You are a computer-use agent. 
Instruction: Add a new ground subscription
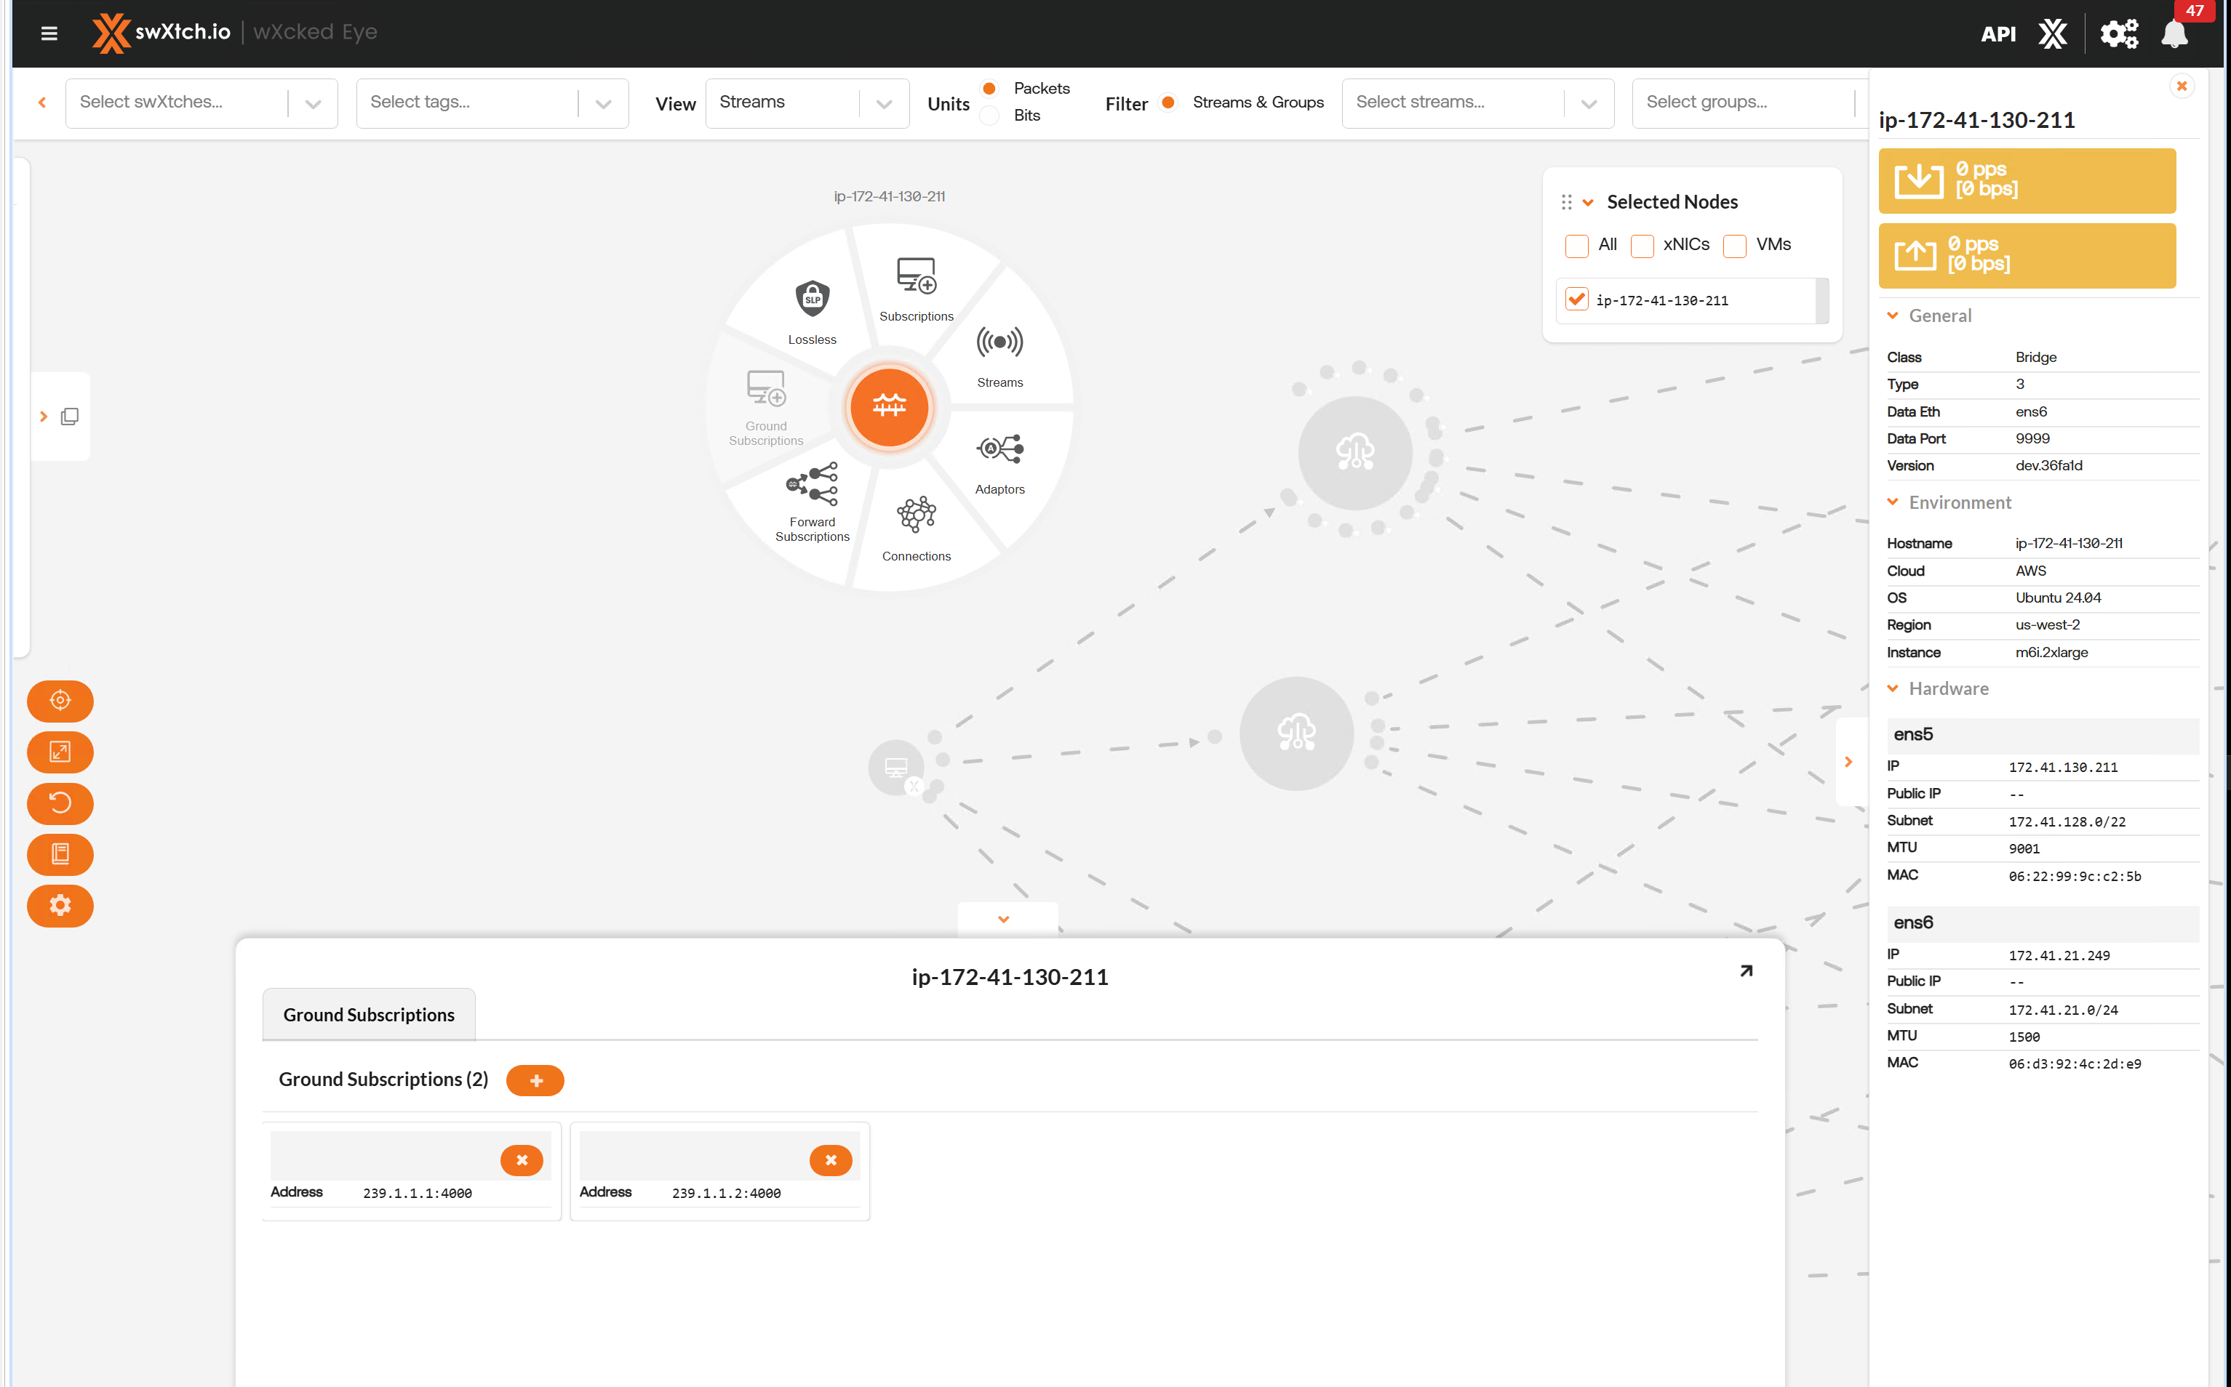[x=535, y=1081]
